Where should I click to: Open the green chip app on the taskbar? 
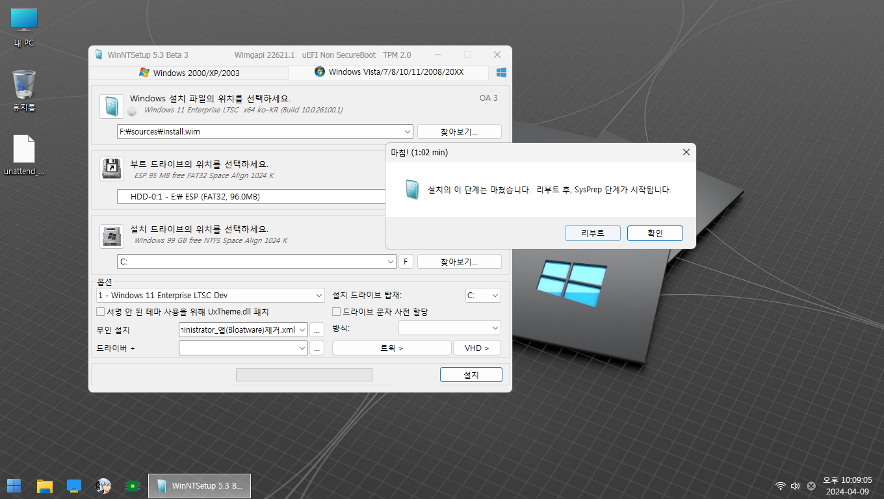132,485
